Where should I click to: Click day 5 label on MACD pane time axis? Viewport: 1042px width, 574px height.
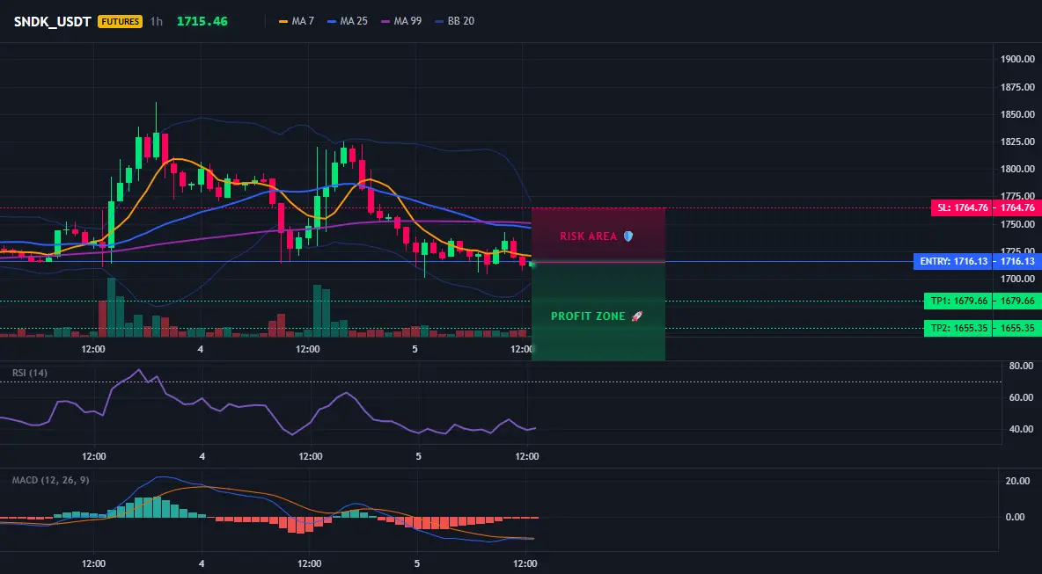point(416,564)
